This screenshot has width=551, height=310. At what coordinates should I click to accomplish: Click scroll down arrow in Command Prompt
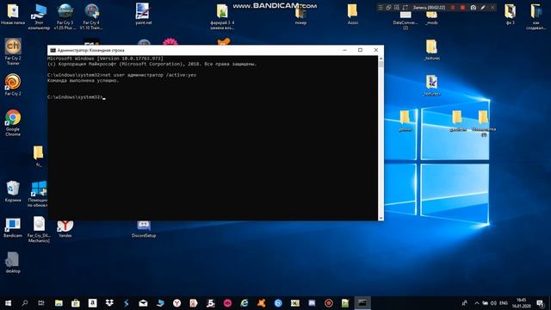pos(381,218)
